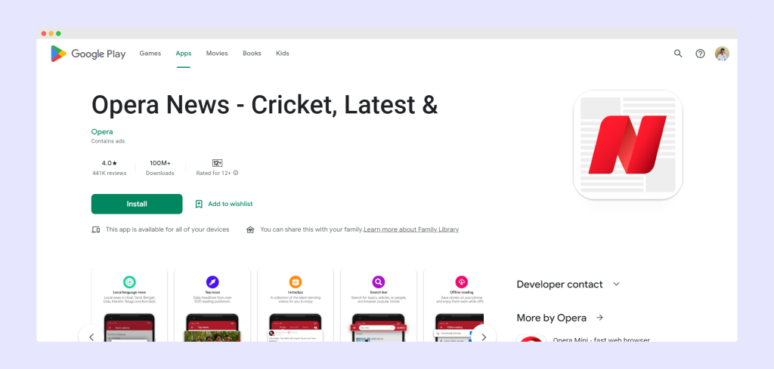Open the Instaclips screenshot
Screen dimensions: 774x369
[296, 305]
